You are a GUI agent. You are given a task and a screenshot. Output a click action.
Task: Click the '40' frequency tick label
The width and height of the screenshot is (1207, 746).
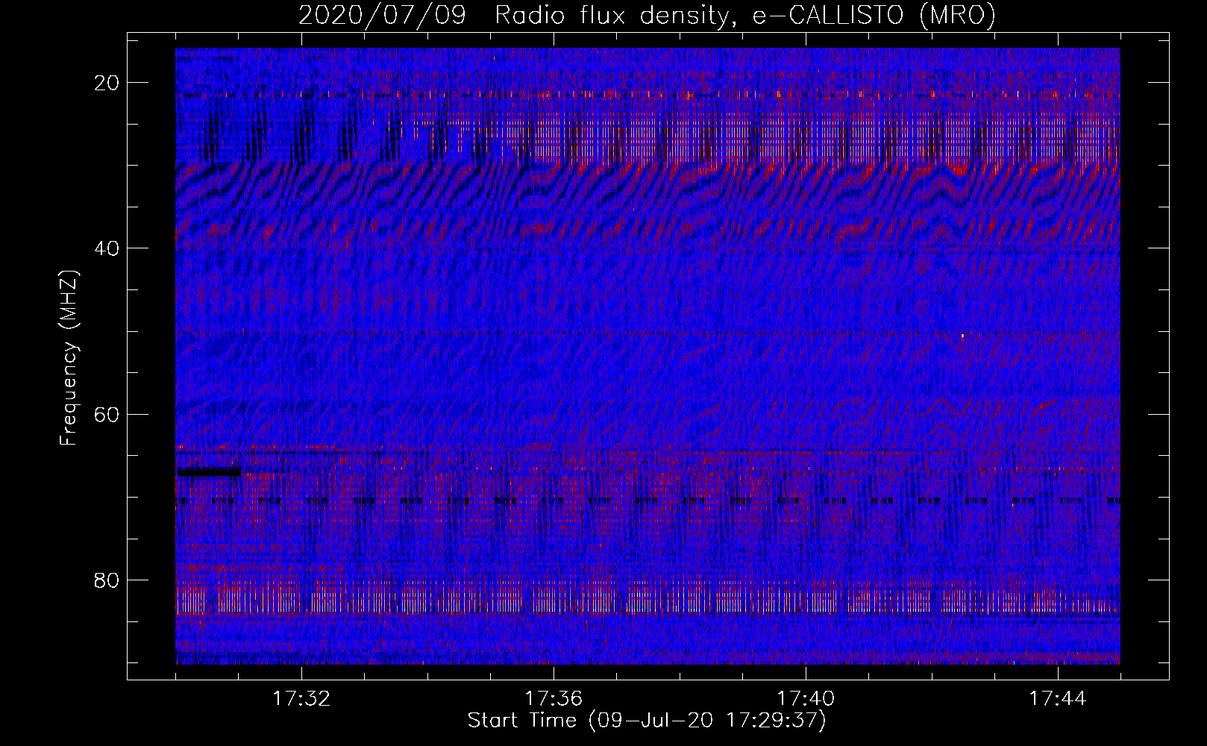point(107,248)
